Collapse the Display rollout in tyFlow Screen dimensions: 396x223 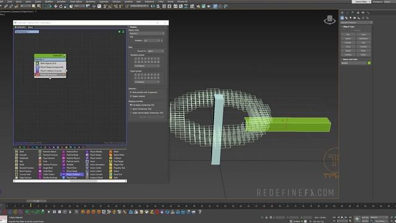pos(132,27)
